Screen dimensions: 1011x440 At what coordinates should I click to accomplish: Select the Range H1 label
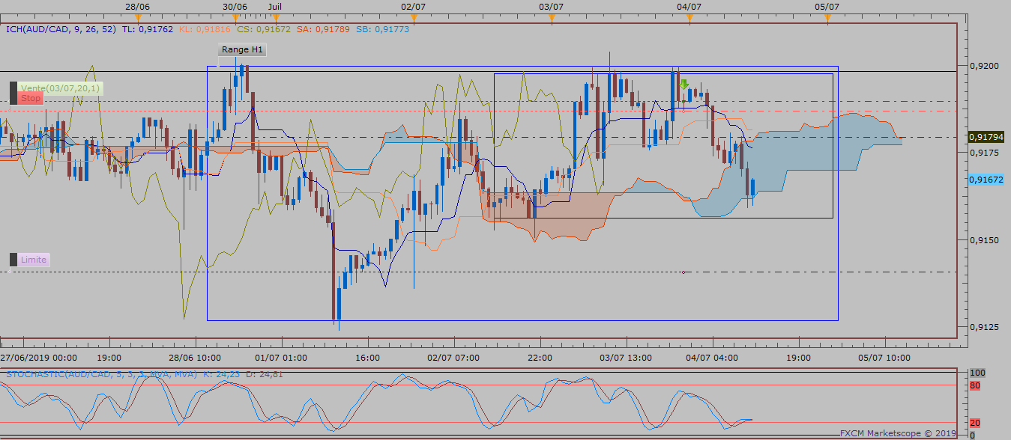[x=243, y=49]
